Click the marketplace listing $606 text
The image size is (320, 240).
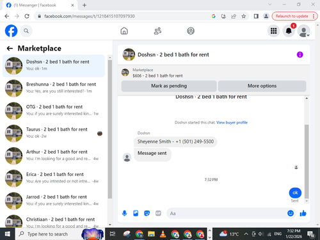click(157, 76)
